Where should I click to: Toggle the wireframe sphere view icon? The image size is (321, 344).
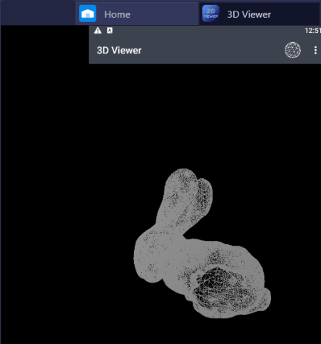point(292,50)
